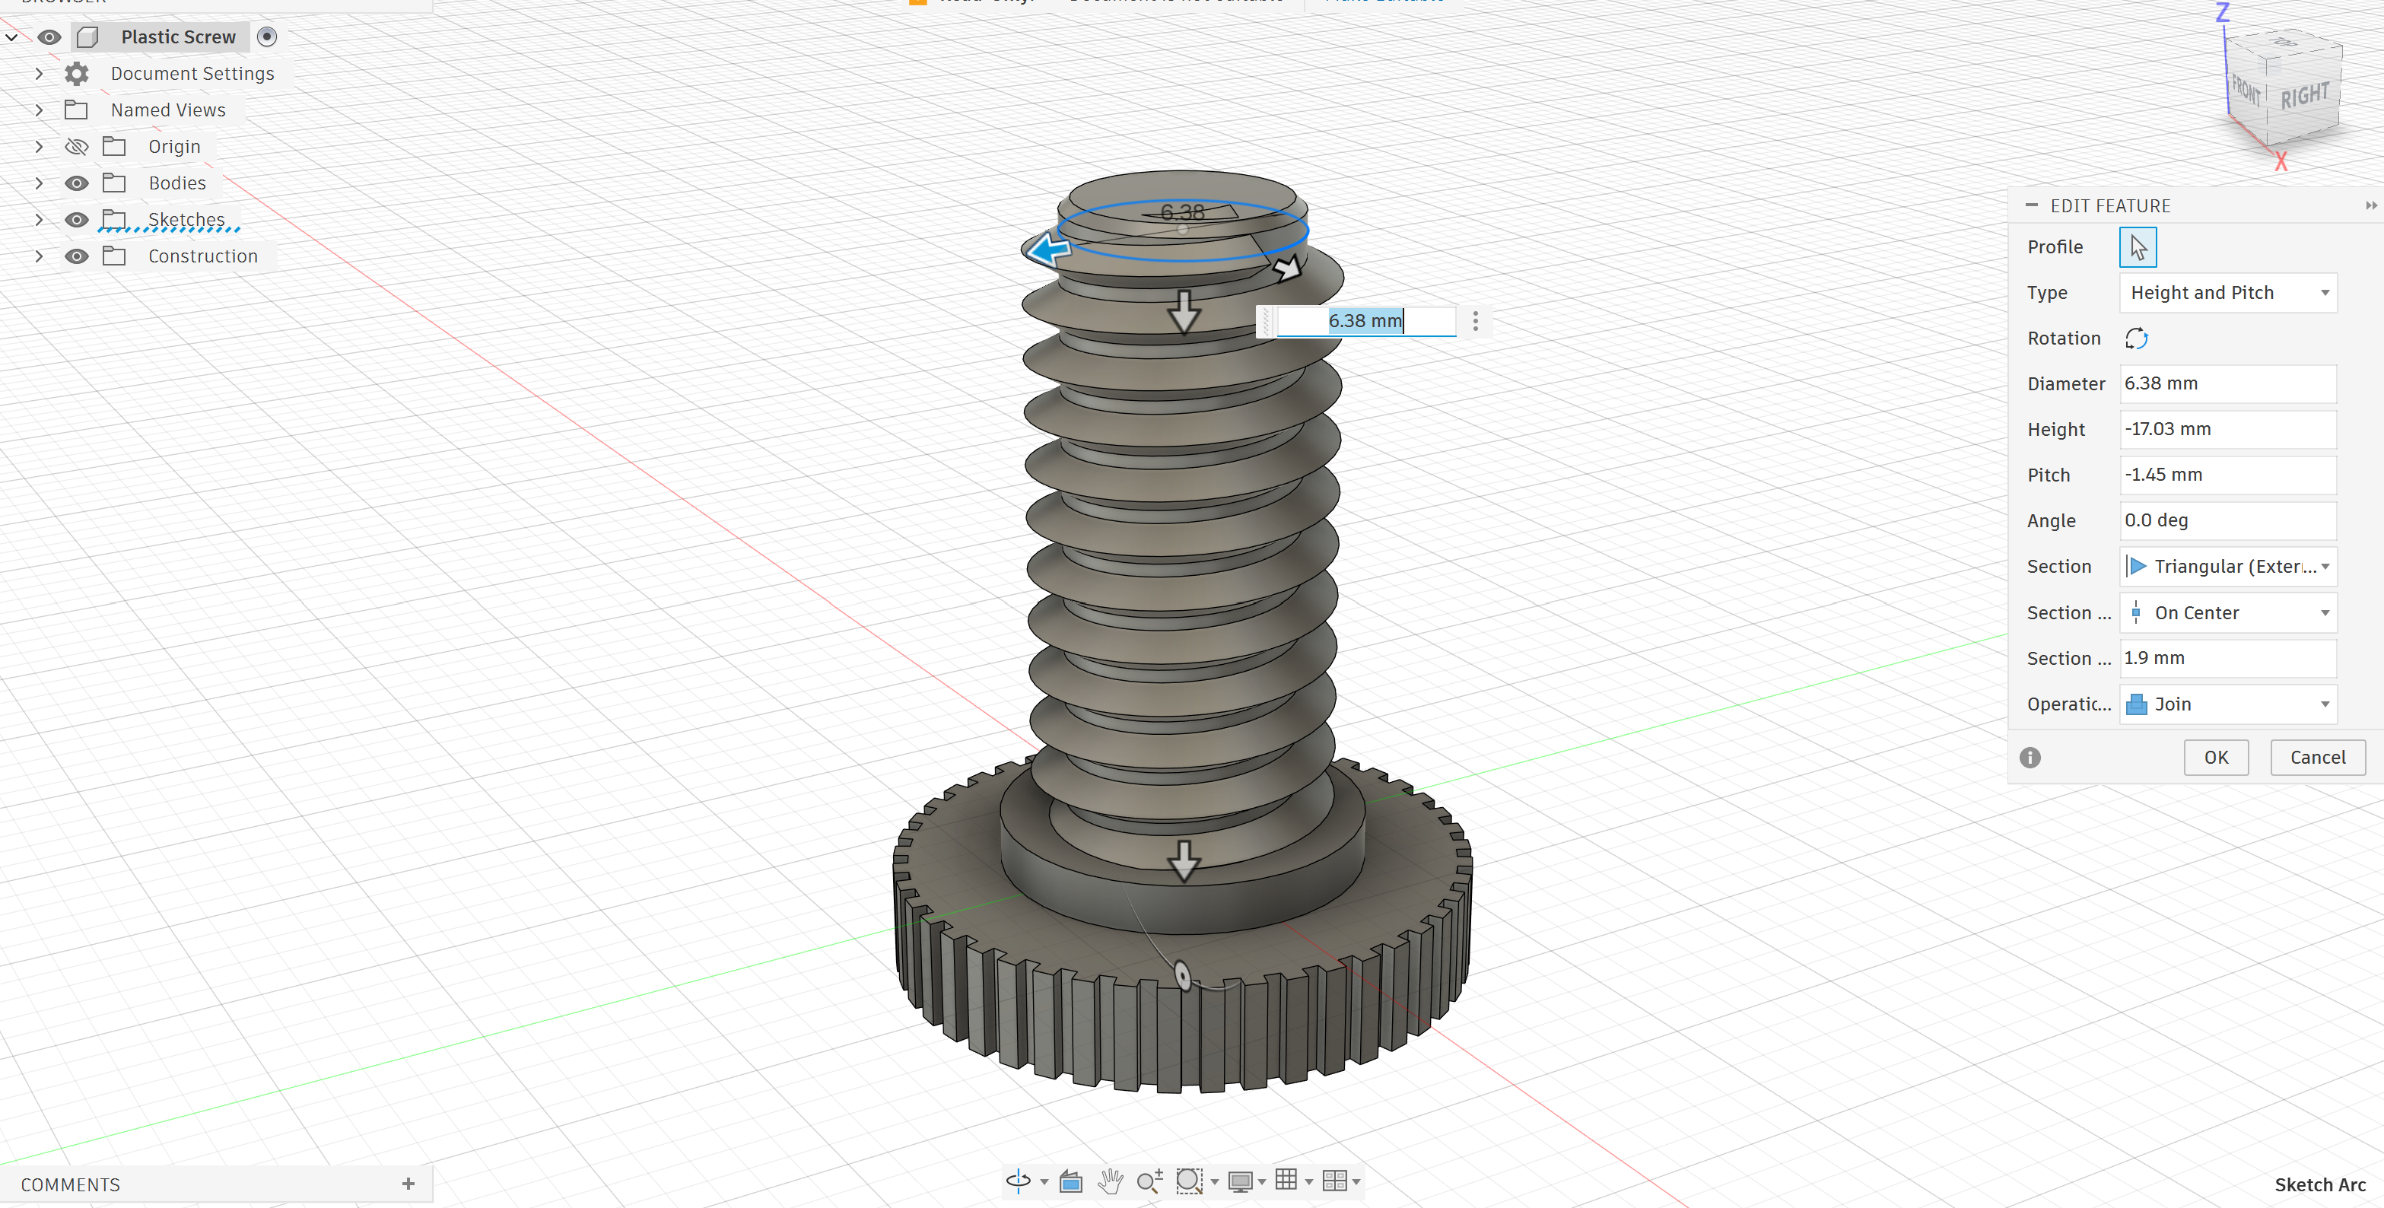This screenshot has height=1208, width=2384.
Task: Open the Orbit tool dropdown arrow
Action: (x=1044, y=1182)
